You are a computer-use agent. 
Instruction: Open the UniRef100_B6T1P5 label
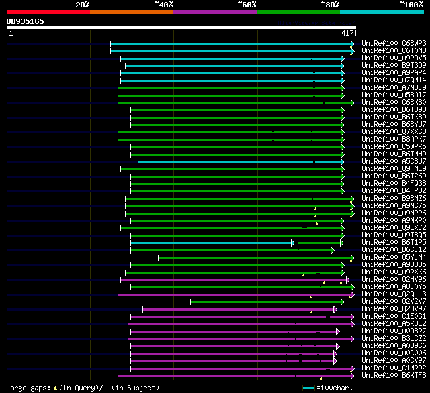pyautogui.click(x=394, y=243)
